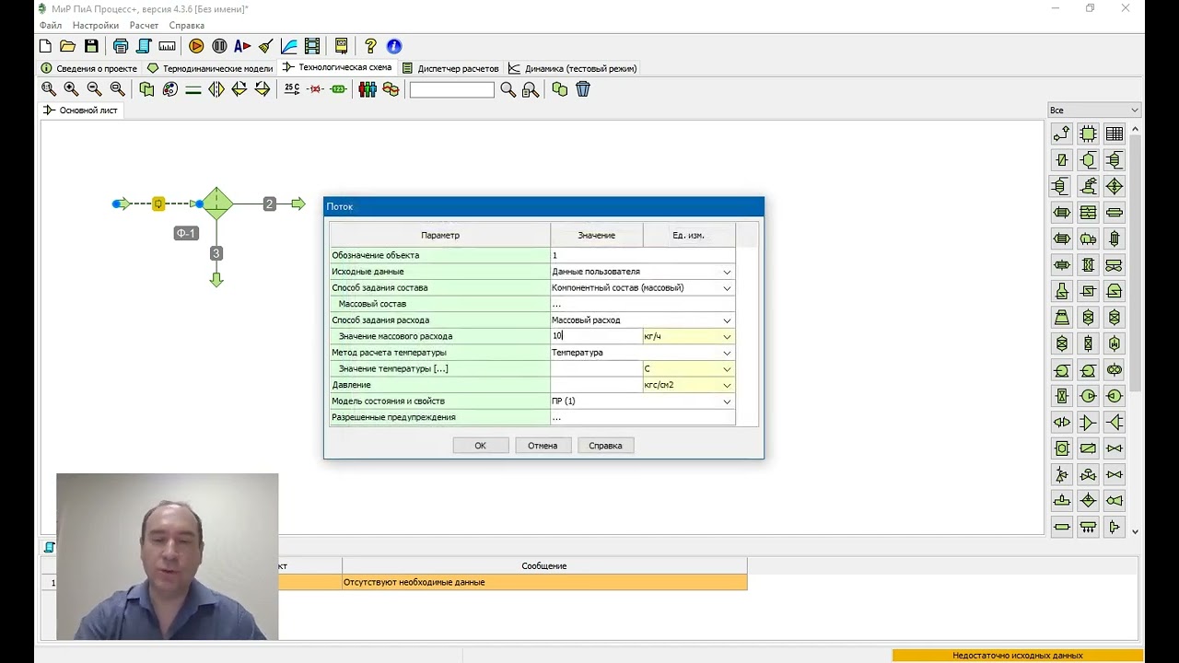Click the color palette icon
1179x663 pixels.
click(x=169, y=89)
